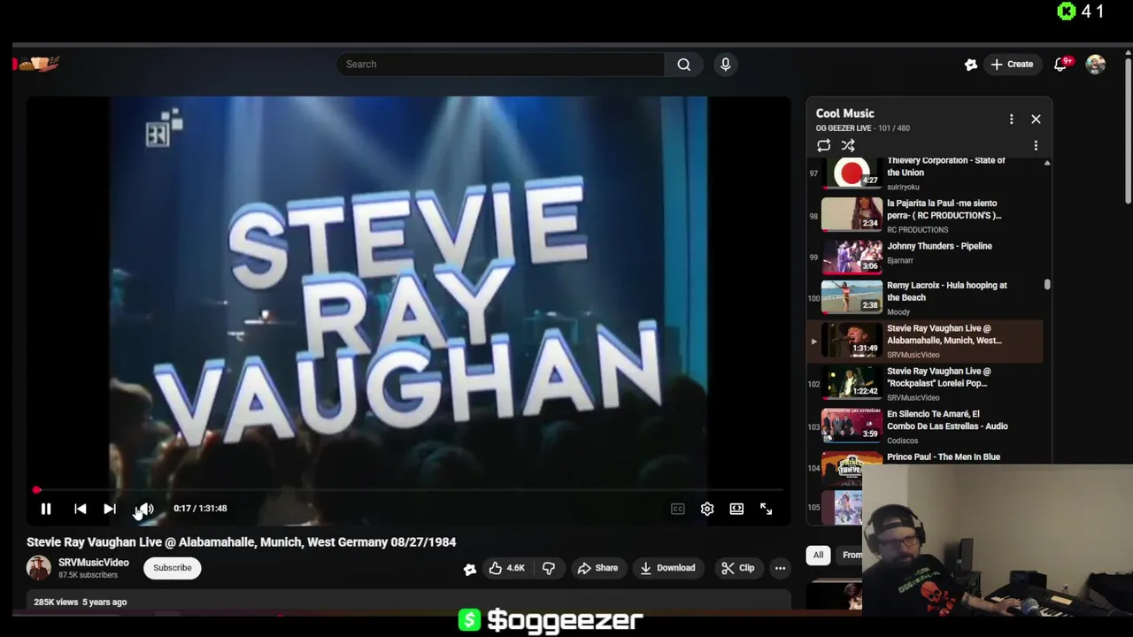This screenshot has width=1133, height=637.
Task: Create a Clip from video
Action: [738, 568]
